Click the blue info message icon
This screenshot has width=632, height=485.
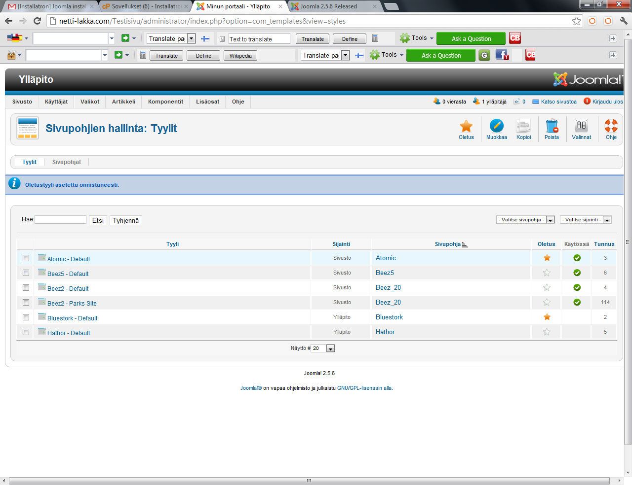point(15,184)
